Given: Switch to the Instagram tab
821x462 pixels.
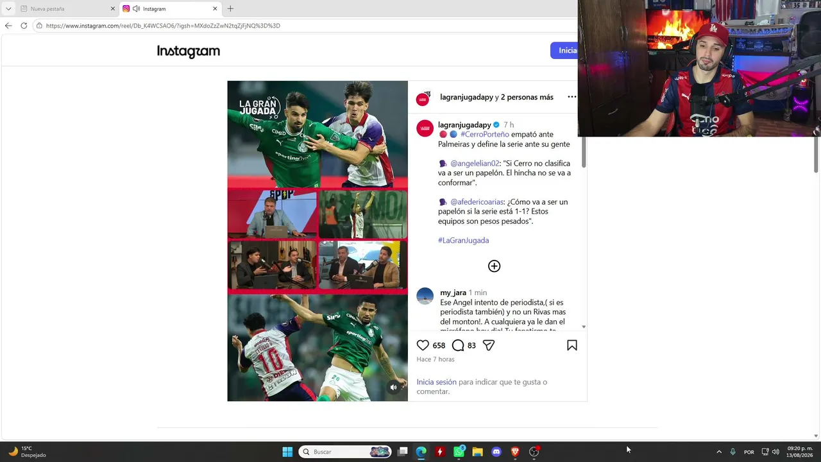Looking at the screenshot, I should (171, 9).
